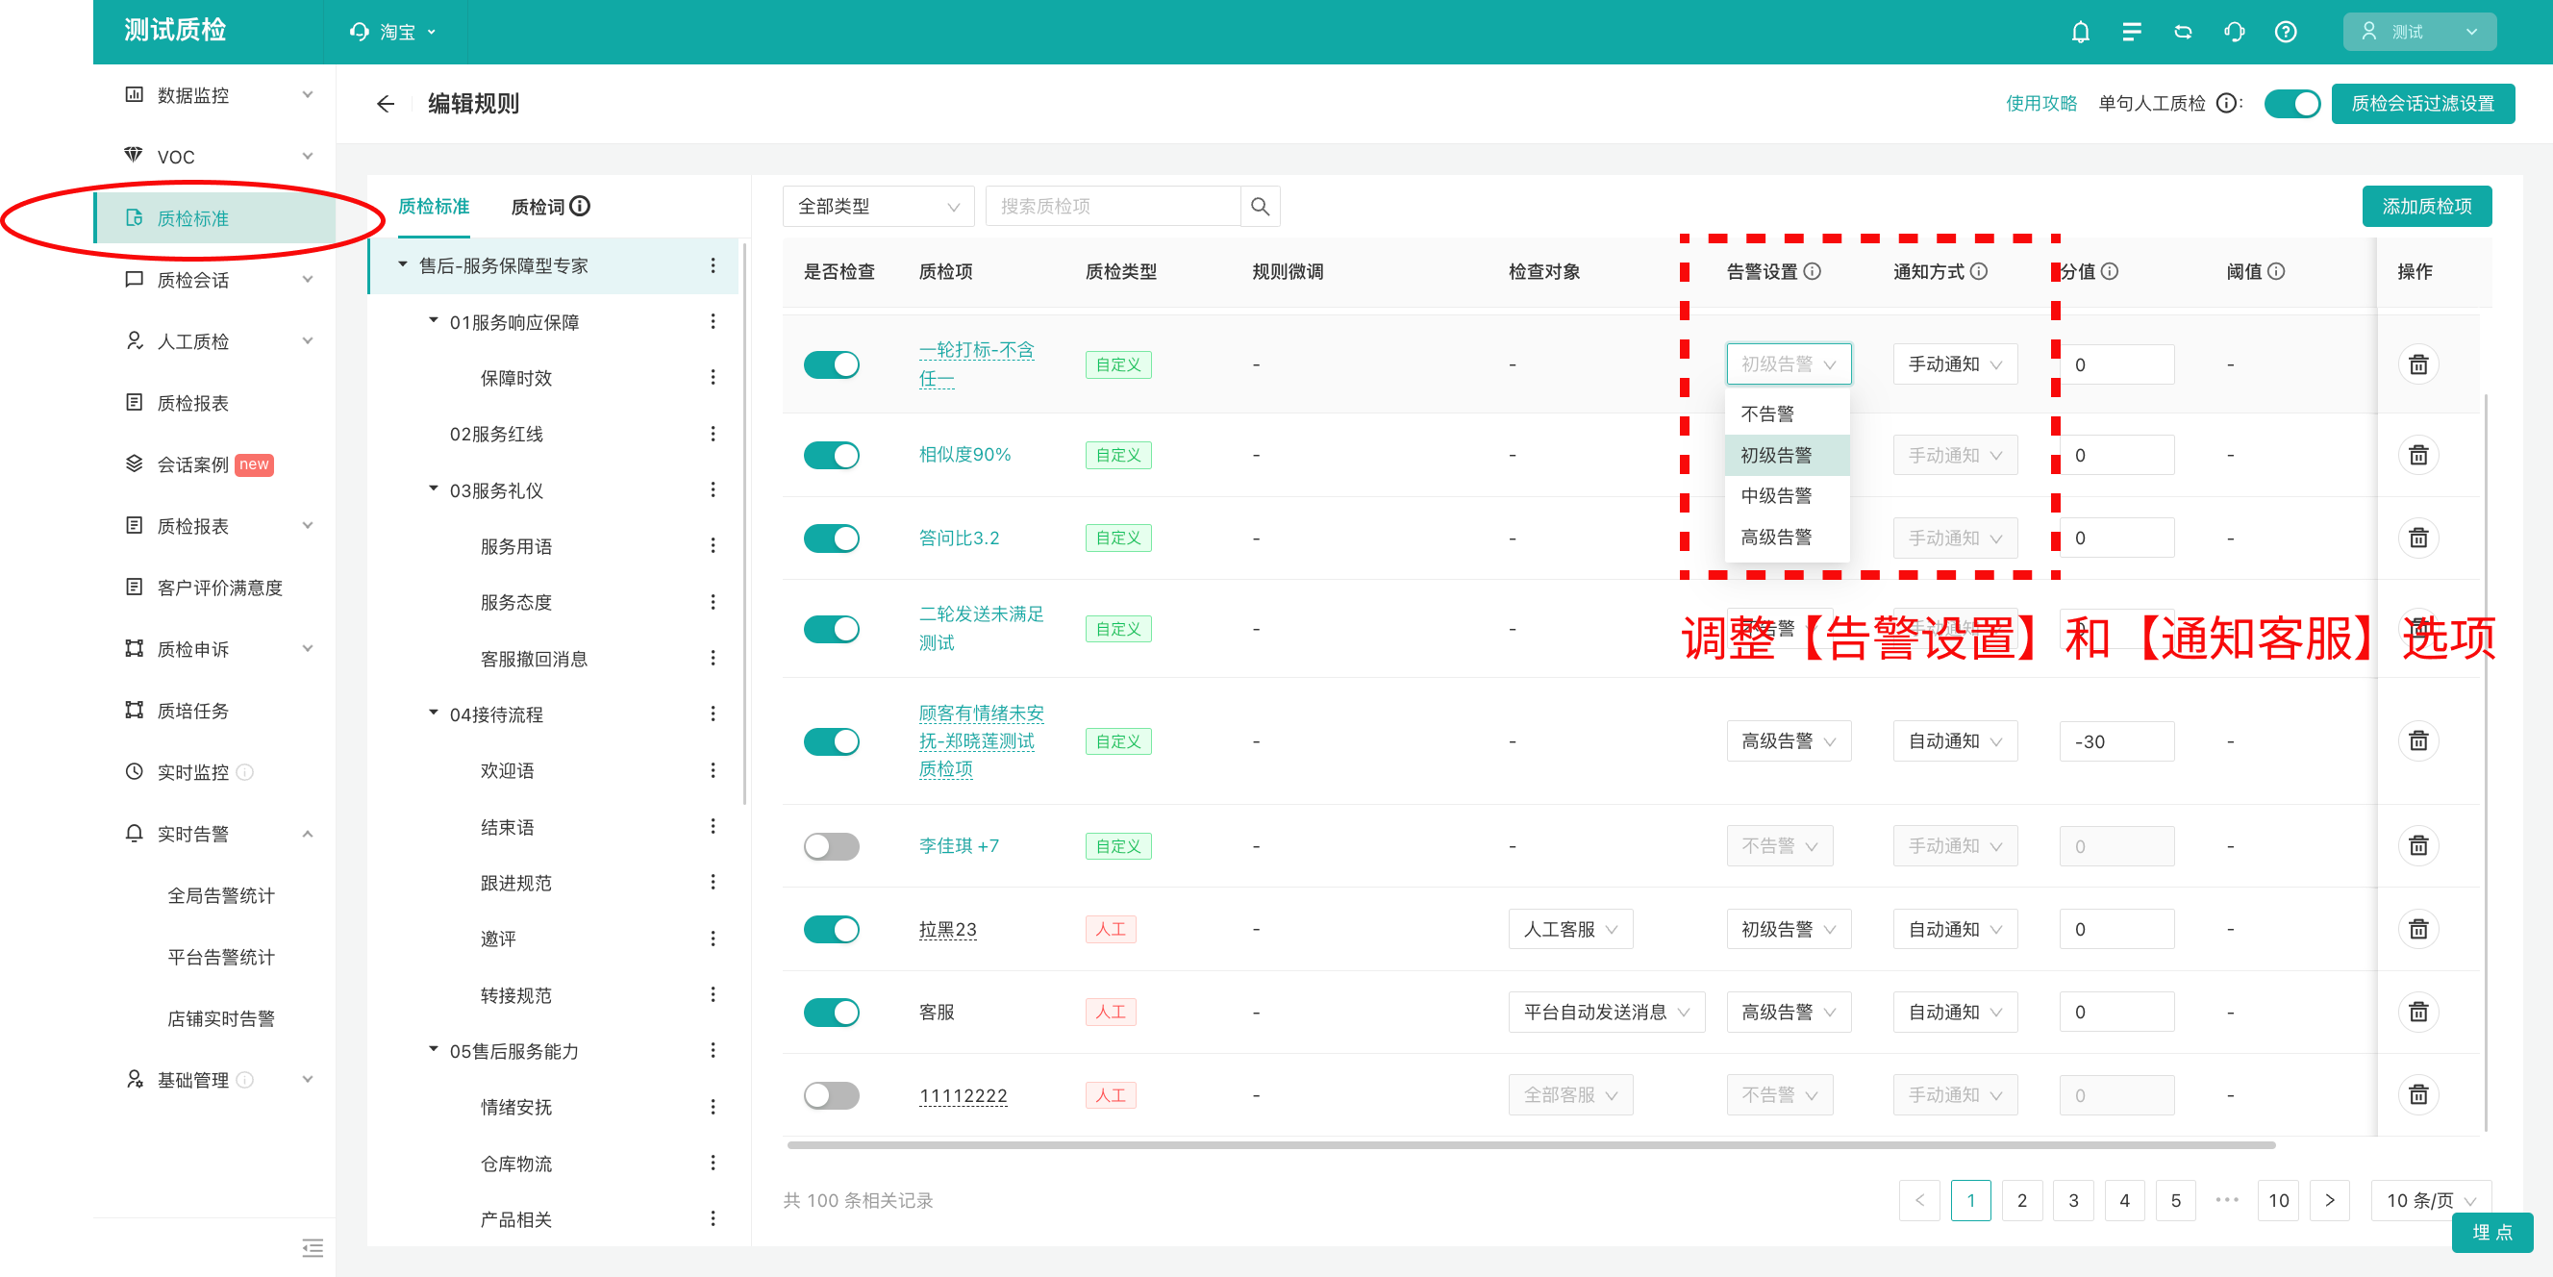Click the 搜索质检项 search field
The width and height of the screenshot is (2553, 1277).
point(1112,206)
